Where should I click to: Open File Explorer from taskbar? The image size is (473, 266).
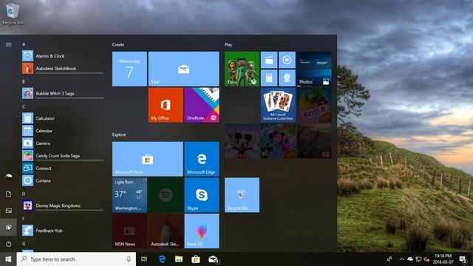[x=179, y=259]
